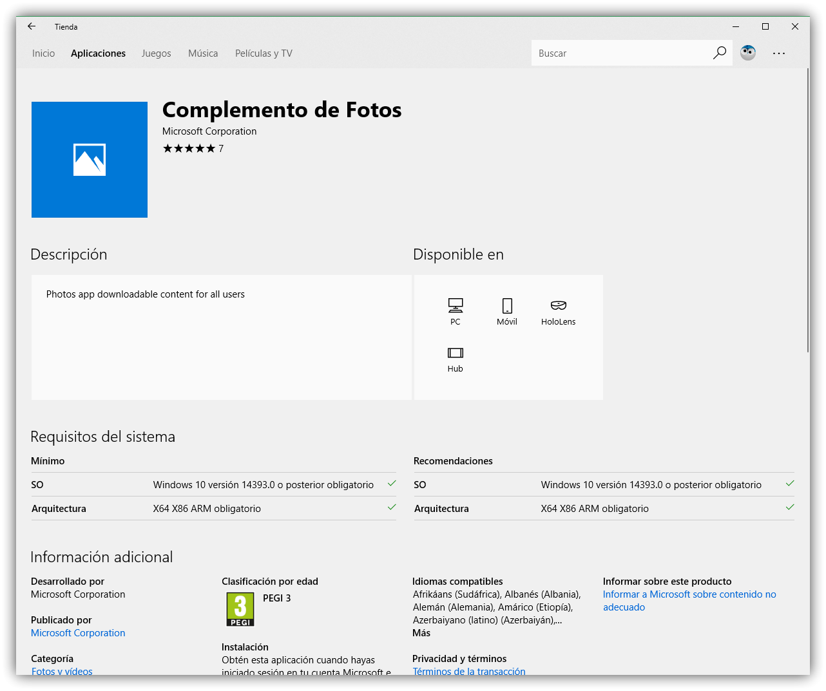Open the user account avatar
The height and width of the screenshot is (691, 826).
click(748, 53)
